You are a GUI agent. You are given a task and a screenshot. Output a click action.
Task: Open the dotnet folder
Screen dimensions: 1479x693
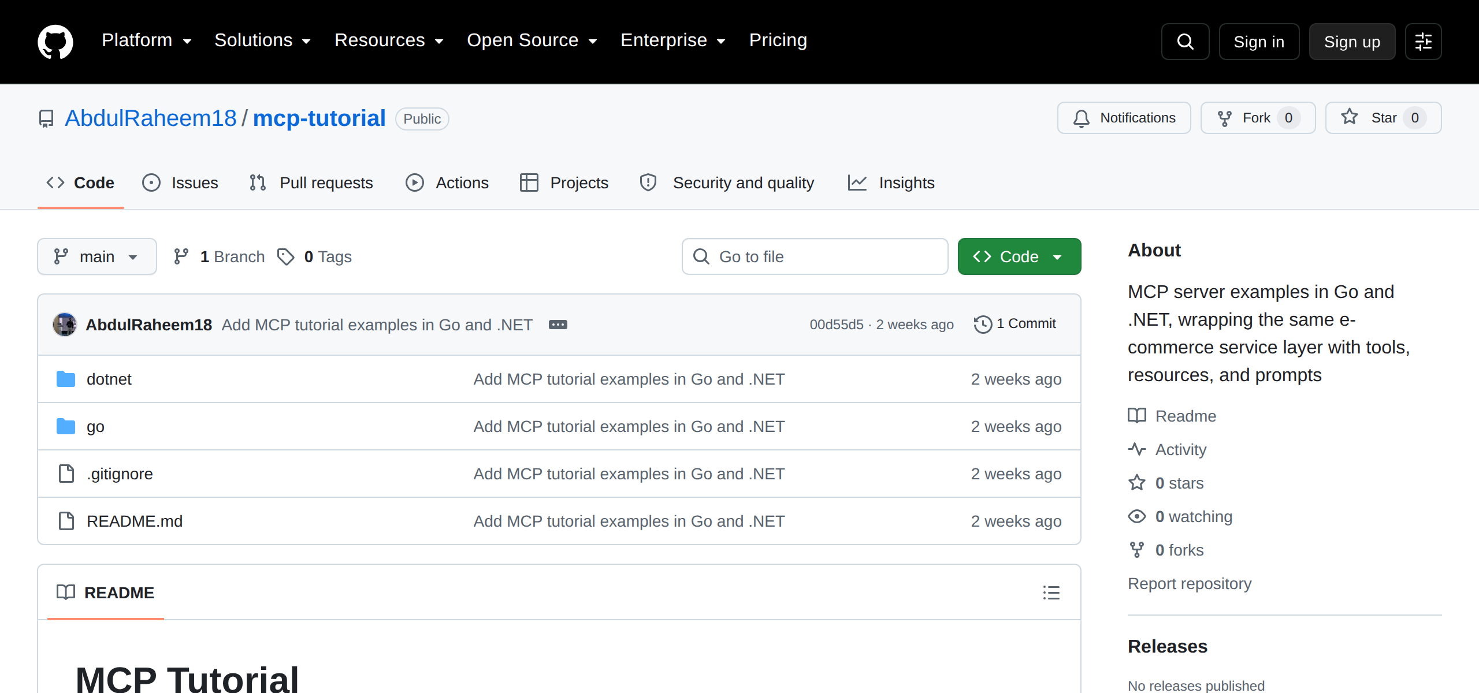[x=109, y=379]
